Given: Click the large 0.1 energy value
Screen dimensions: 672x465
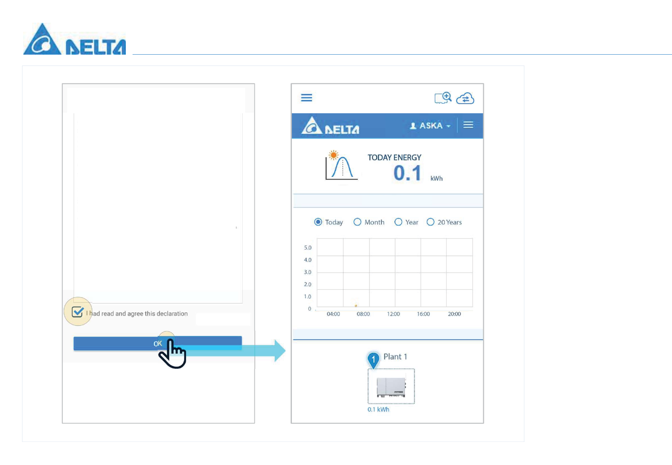Looking at the screenshot, I should (x=407, y=173).
